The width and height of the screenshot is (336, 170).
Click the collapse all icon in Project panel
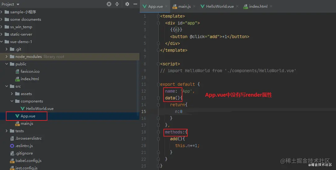point(117,4)
